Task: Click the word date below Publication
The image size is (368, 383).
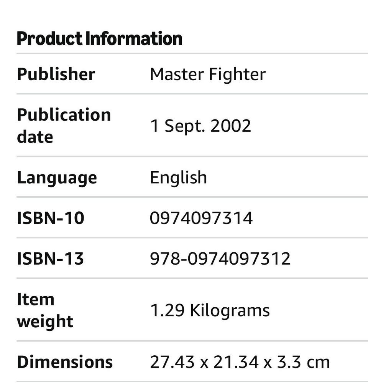Action: click(35, 137)
